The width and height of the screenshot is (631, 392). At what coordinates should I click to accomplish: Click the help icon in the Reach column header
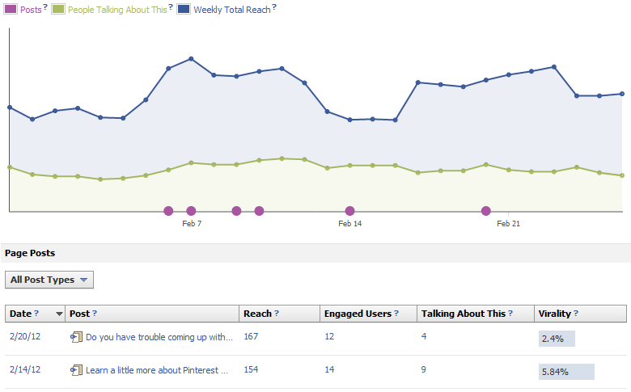(277, 314)
